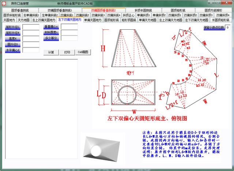Viewport: 234px width, 171px height.
Task: Switch to the 斜顶长圆侧底 tab
Action: click(x=143, y=10)
